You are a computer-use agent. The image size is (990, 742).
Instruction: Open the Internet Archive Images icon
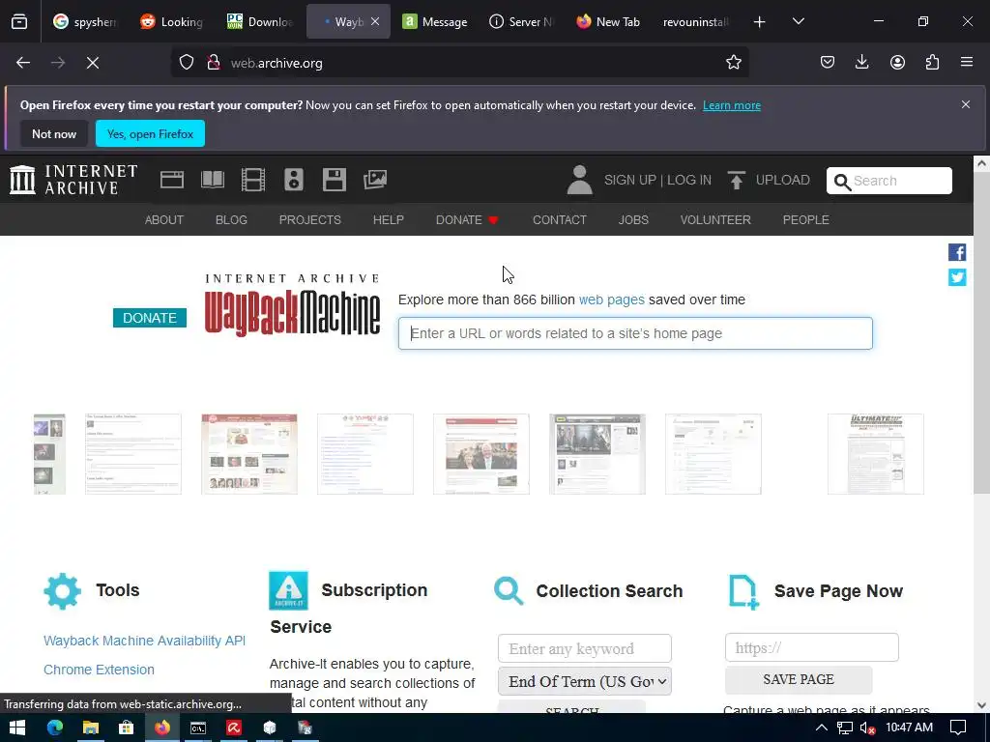[x=375, y=180]
